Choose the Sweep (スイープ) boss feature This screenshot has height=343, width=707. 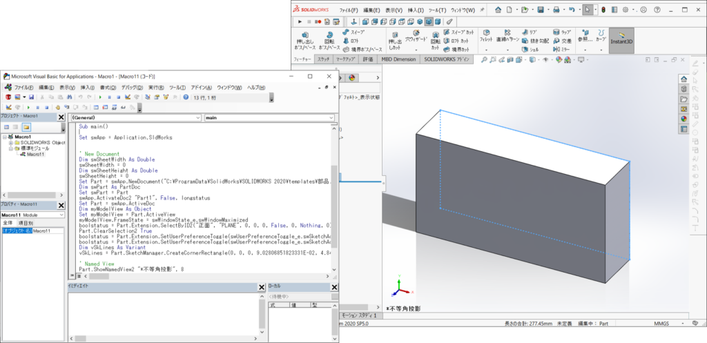point(353,32)
